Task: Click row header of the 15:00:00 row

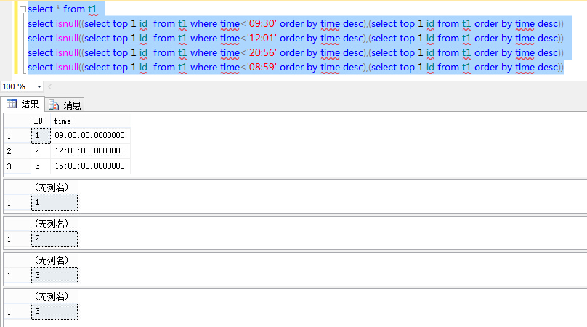Action: coord(17,166)
